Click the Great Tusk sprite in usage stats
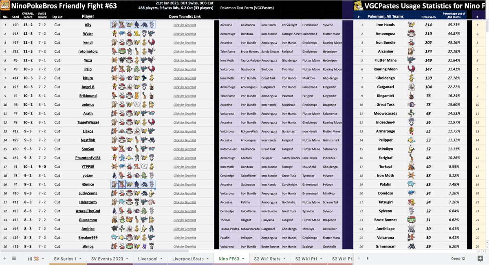Screen dimensions: 489x265 (412, 105)
